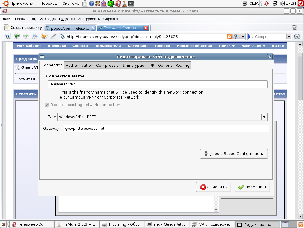This screenshot has height=228, width=304.
Task: Open the Compression & Encryption tab
Action: pos(121,65)
